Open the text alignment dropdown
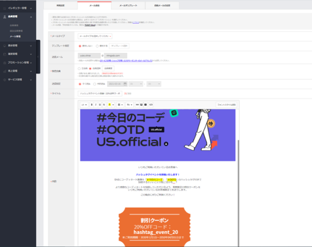The image size is (312, 247). (x=120, y=105)
